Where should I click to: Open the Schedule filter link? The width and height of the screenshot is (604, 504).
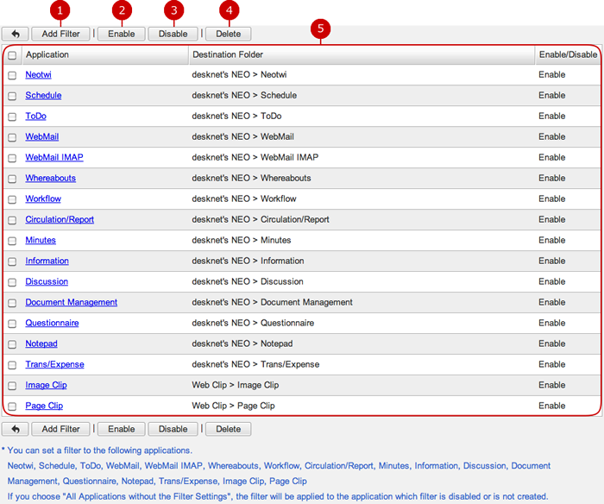pos(43,95)
